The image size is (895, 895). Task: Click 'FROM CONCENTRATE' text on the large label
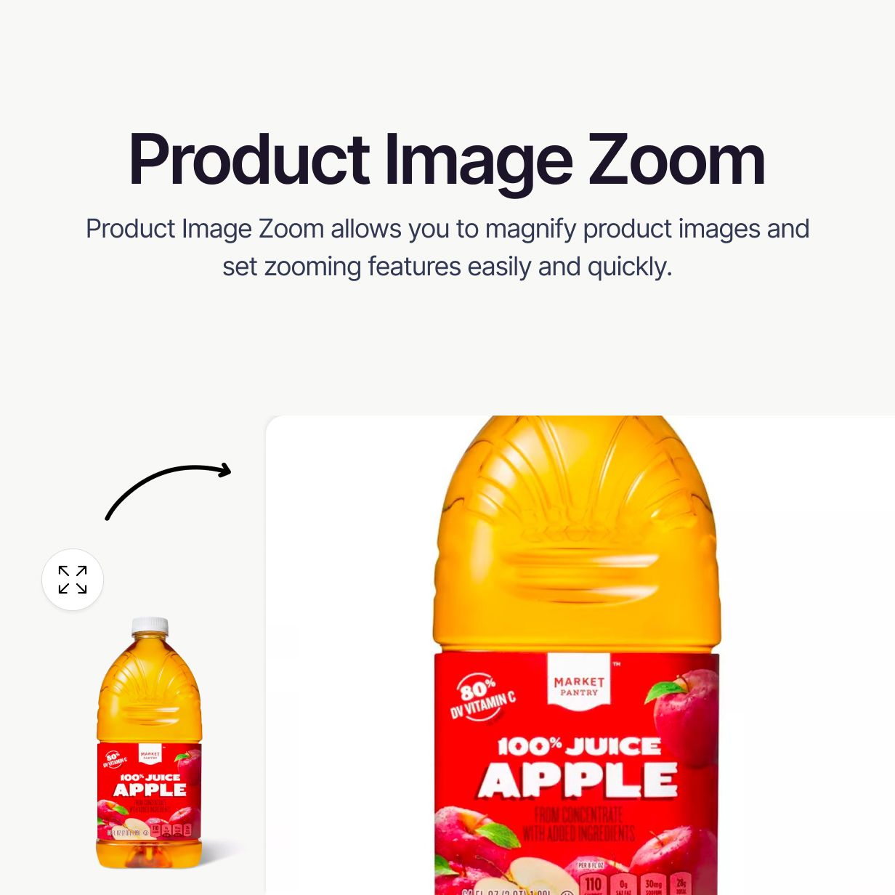click(x=579, y=814)
